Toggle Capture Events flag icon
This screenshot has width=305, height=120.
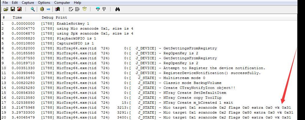click(x=57, y=9)
